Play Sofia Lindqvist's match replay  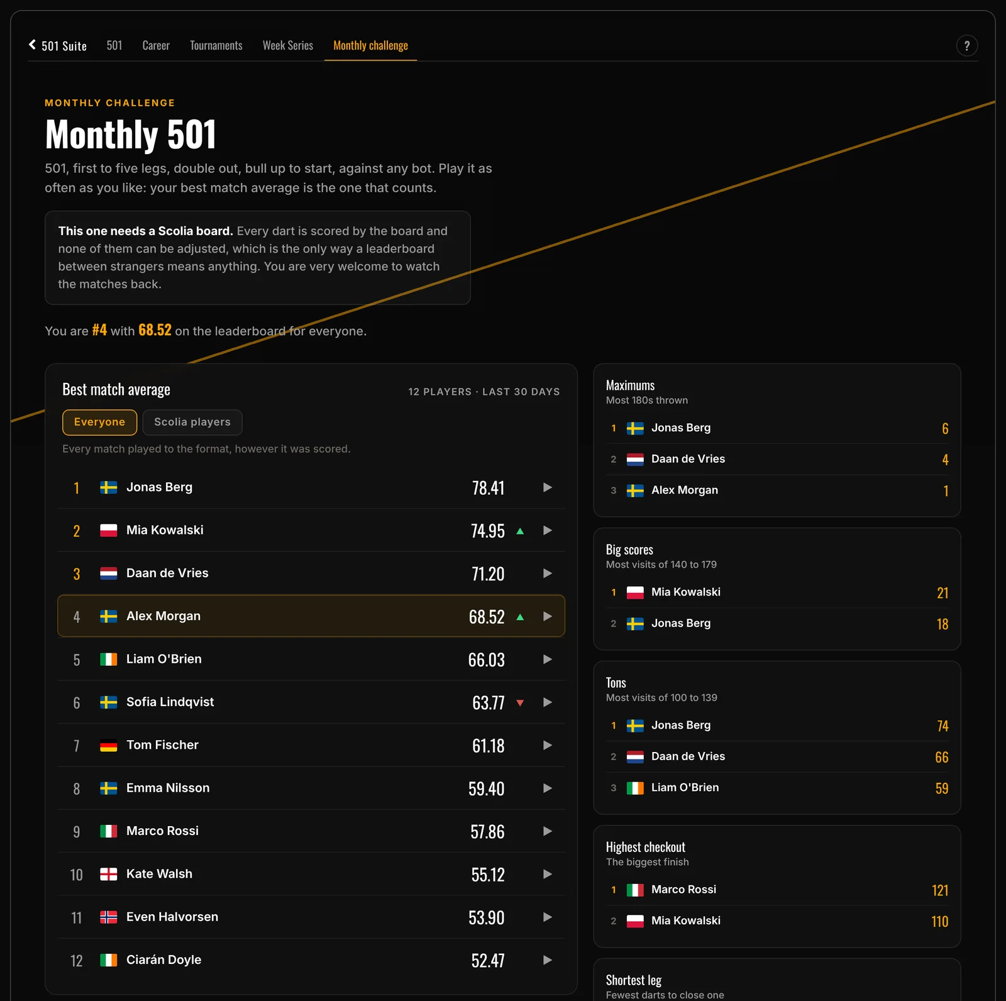point(548,702)
